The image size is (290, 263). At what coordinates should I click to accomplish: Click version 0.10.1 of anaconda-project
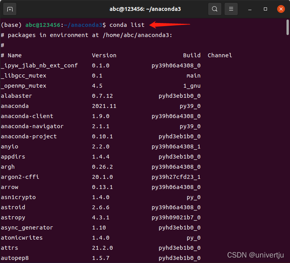pyautogui.click(x=102, y=137)
